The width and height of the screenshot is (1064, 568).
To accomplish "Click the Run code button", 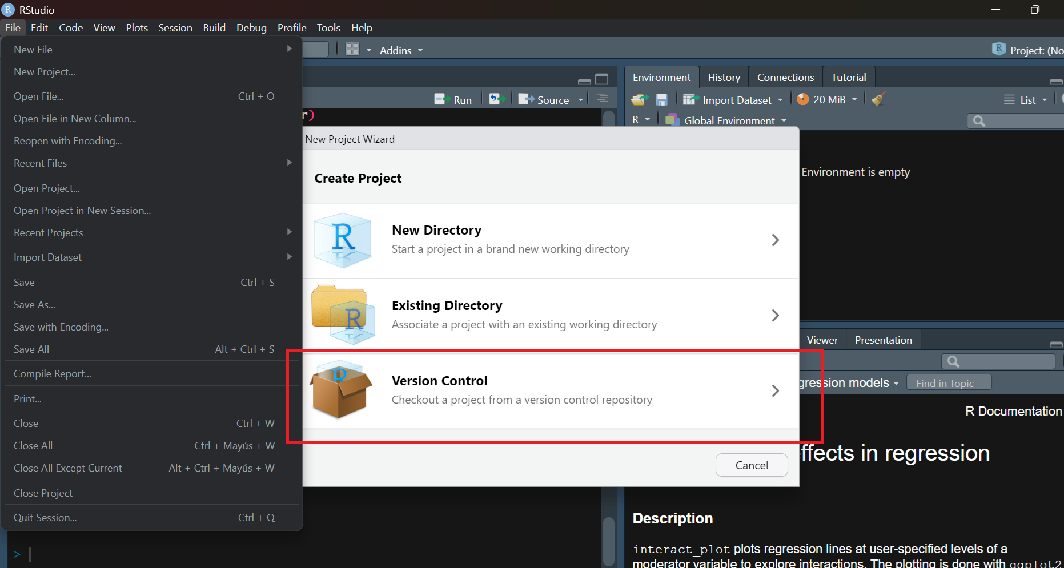I will pyautogui.click(x=453, y=100).
